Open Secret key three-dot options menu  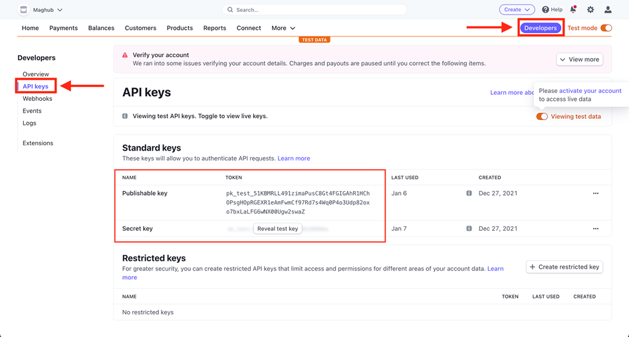[x=596, y=229]
